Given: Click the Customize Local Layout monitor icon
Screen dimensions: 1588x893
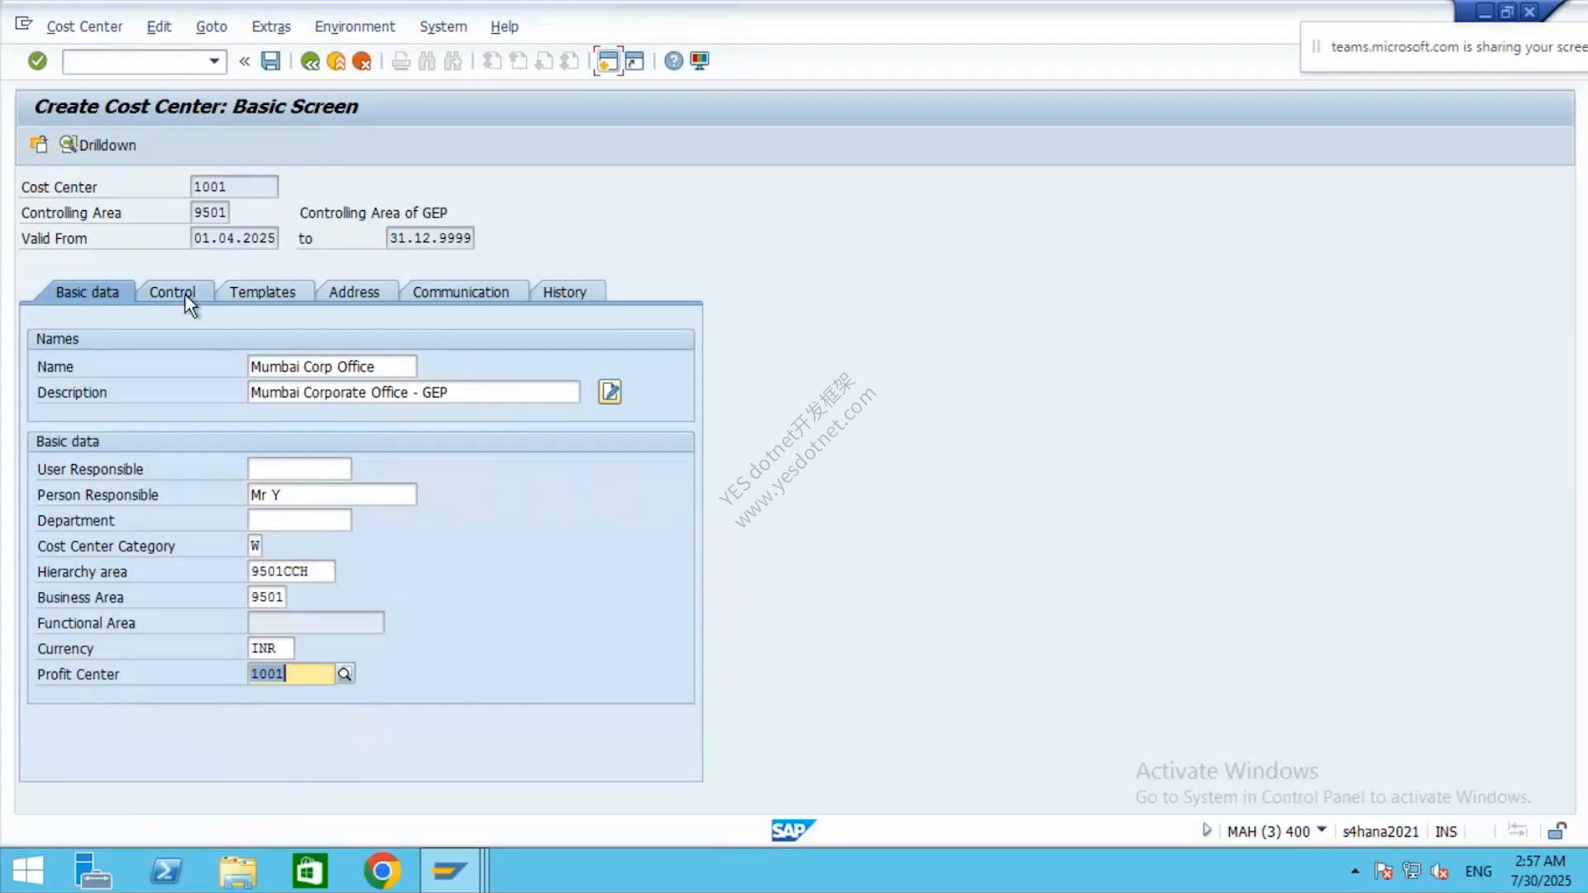Looking at the screenshot, I should (700, 60).
